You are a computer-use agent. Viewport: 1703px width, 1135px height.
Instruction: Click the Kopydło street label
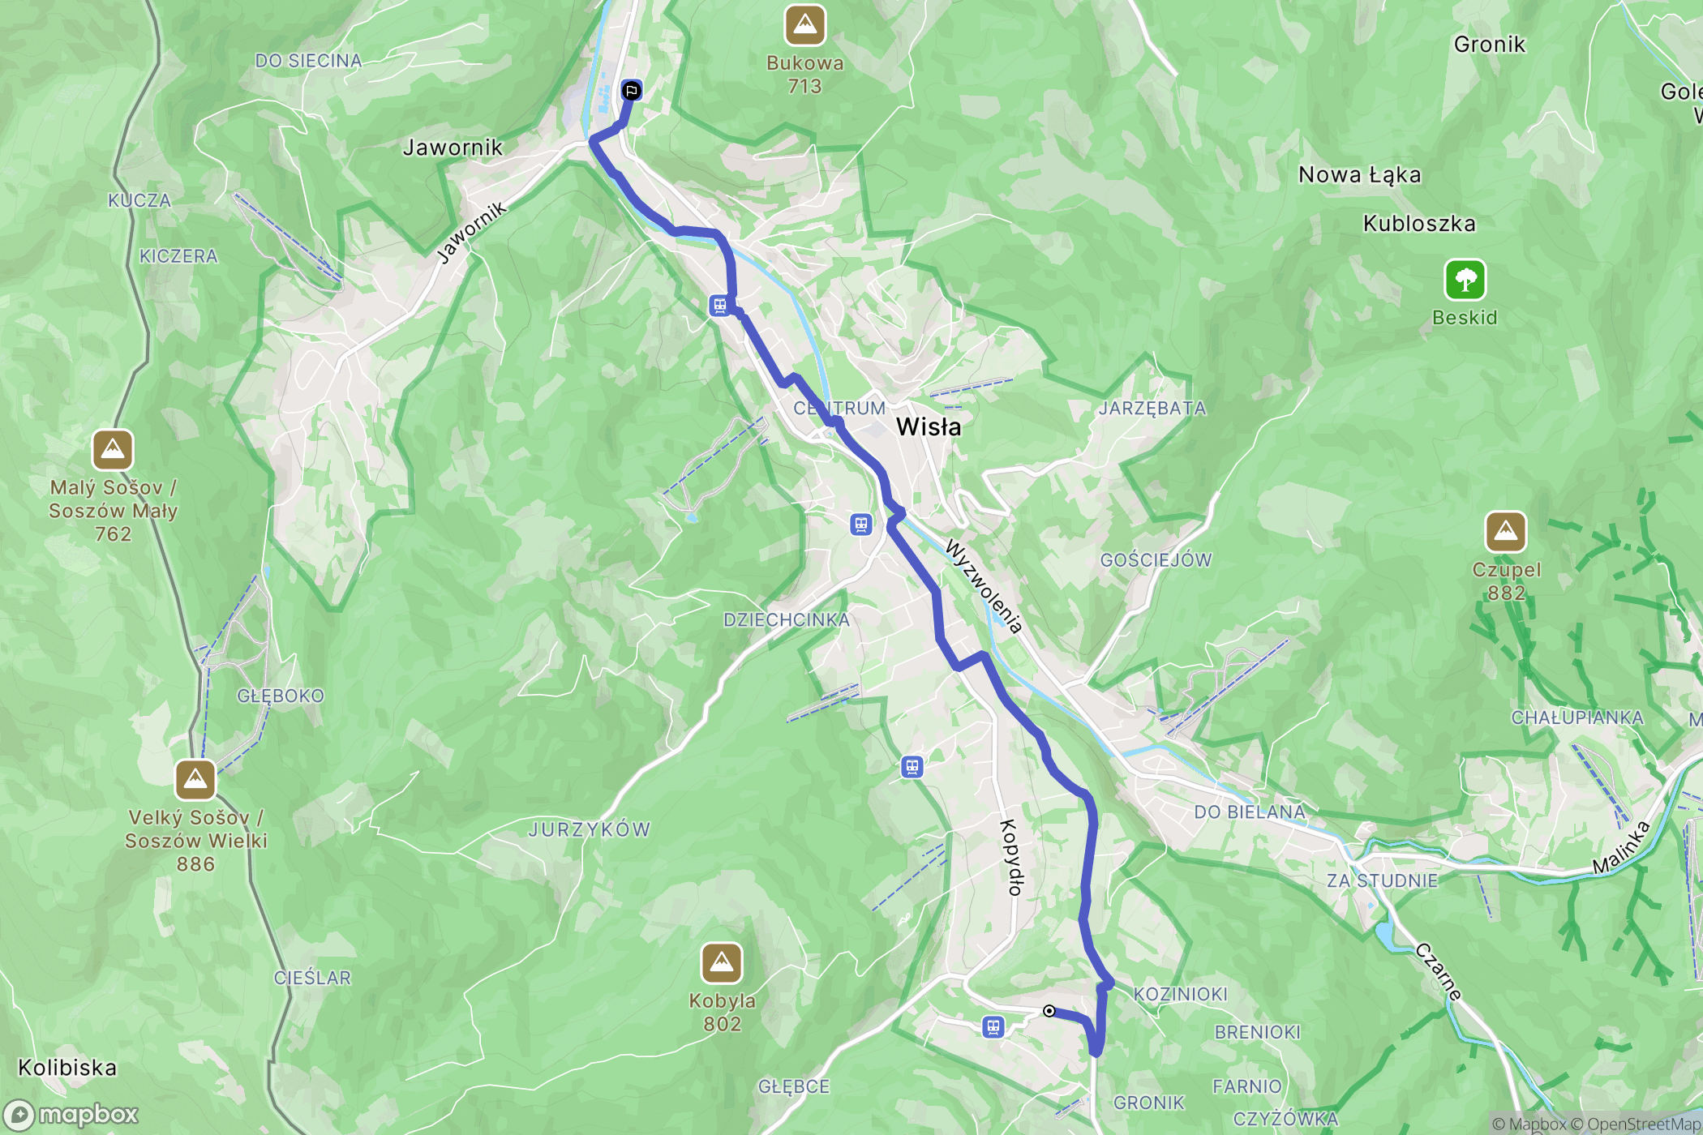pos(1010,857)
